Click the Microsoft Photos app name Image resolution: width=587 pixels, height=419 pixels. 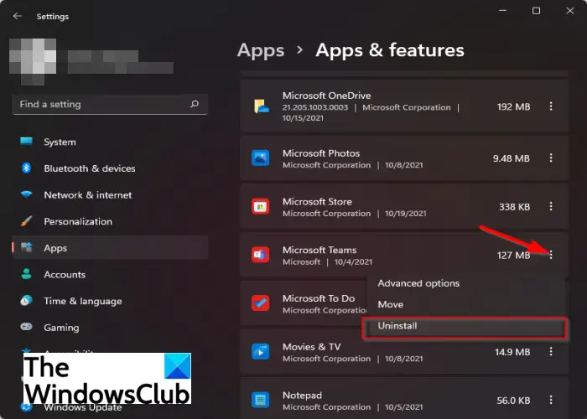pos(321,153)
